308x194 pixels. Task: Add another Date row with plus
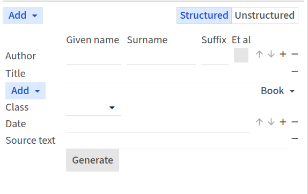283,122
